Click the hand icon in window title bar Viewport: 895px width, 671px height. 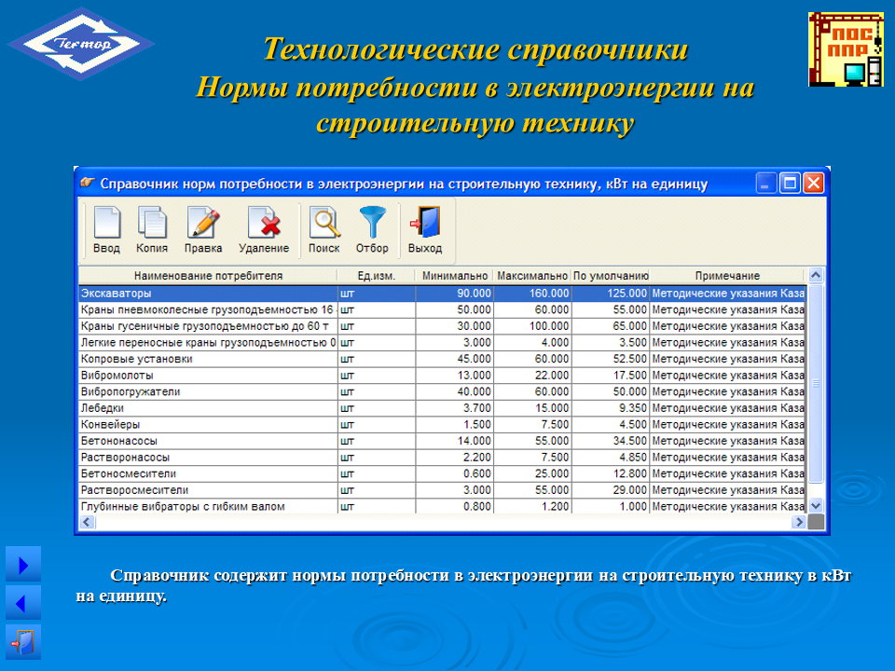tap(88, 183)
